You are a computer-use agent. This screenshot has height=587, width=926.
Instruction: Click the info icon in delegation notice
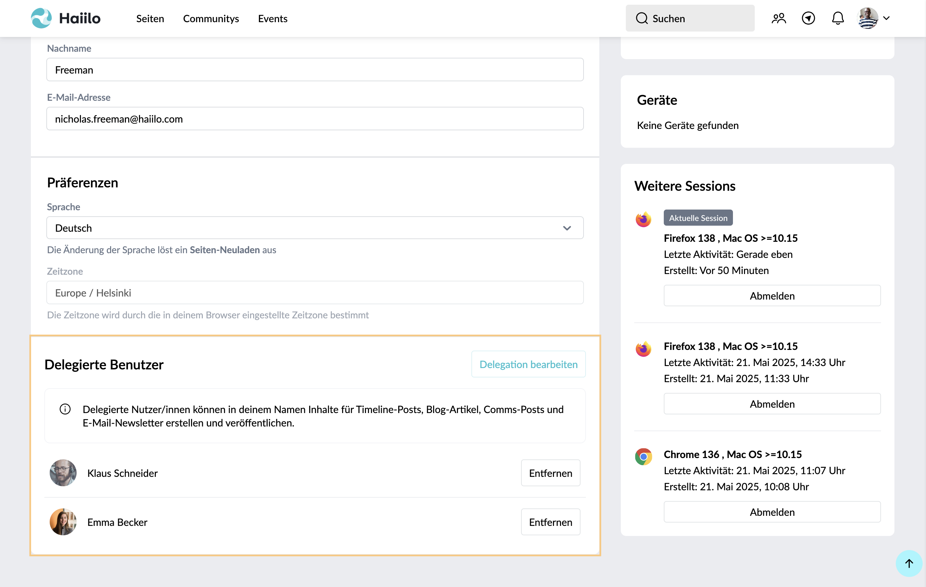click(x=65, y=409)
